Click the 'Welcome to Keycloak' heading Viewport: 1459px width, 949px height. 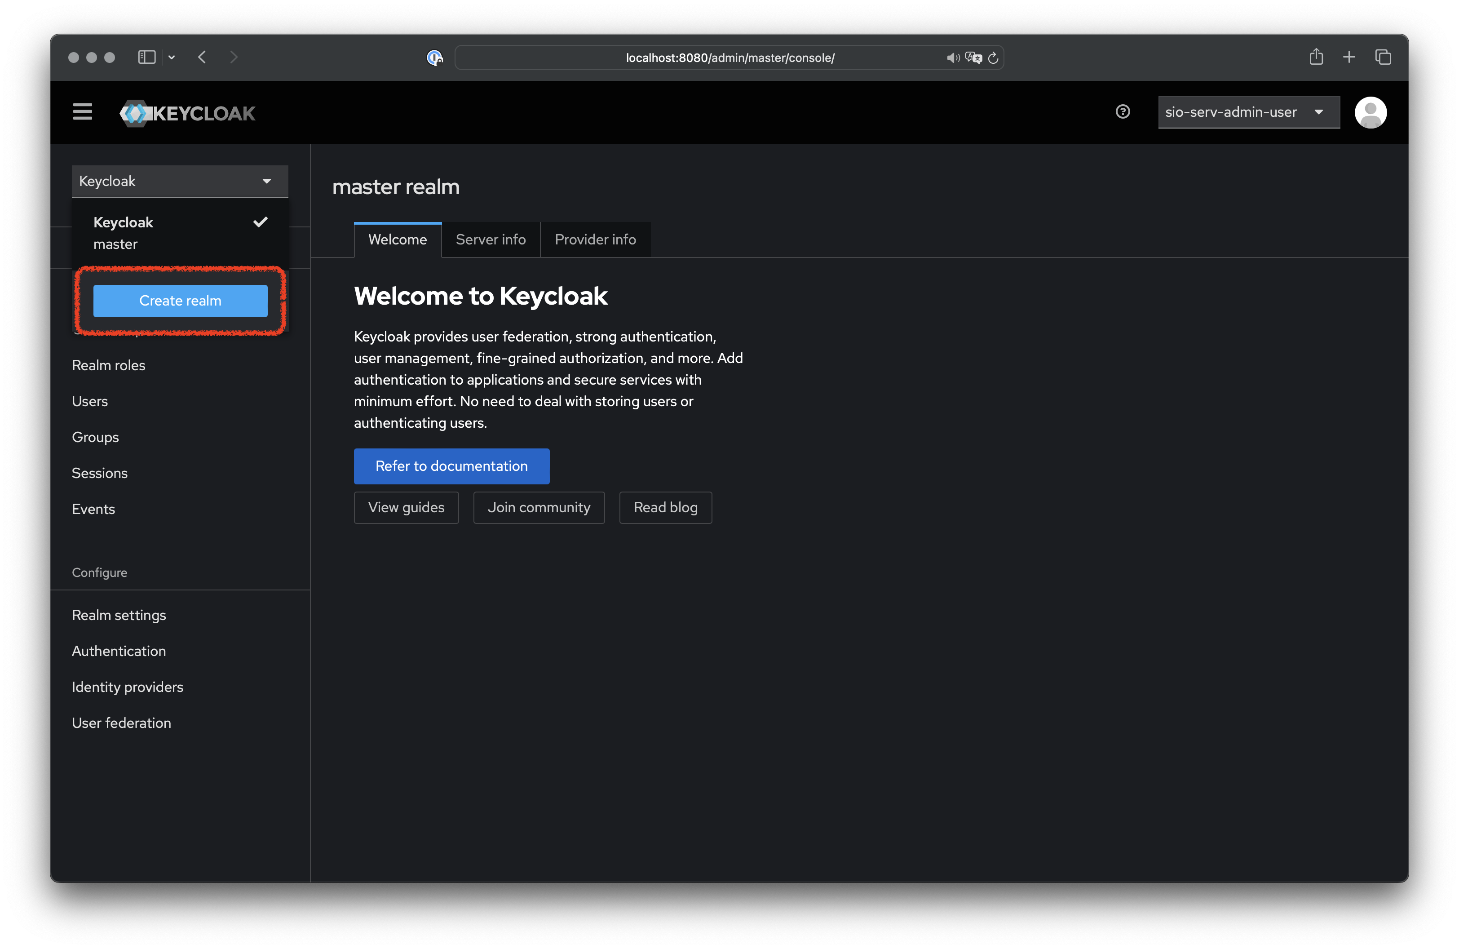point(480,296)
